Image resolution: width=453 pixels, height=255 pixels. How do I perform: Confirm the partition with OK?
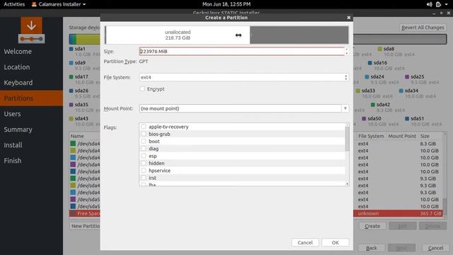pyautogui.click(x=335, y=242)
